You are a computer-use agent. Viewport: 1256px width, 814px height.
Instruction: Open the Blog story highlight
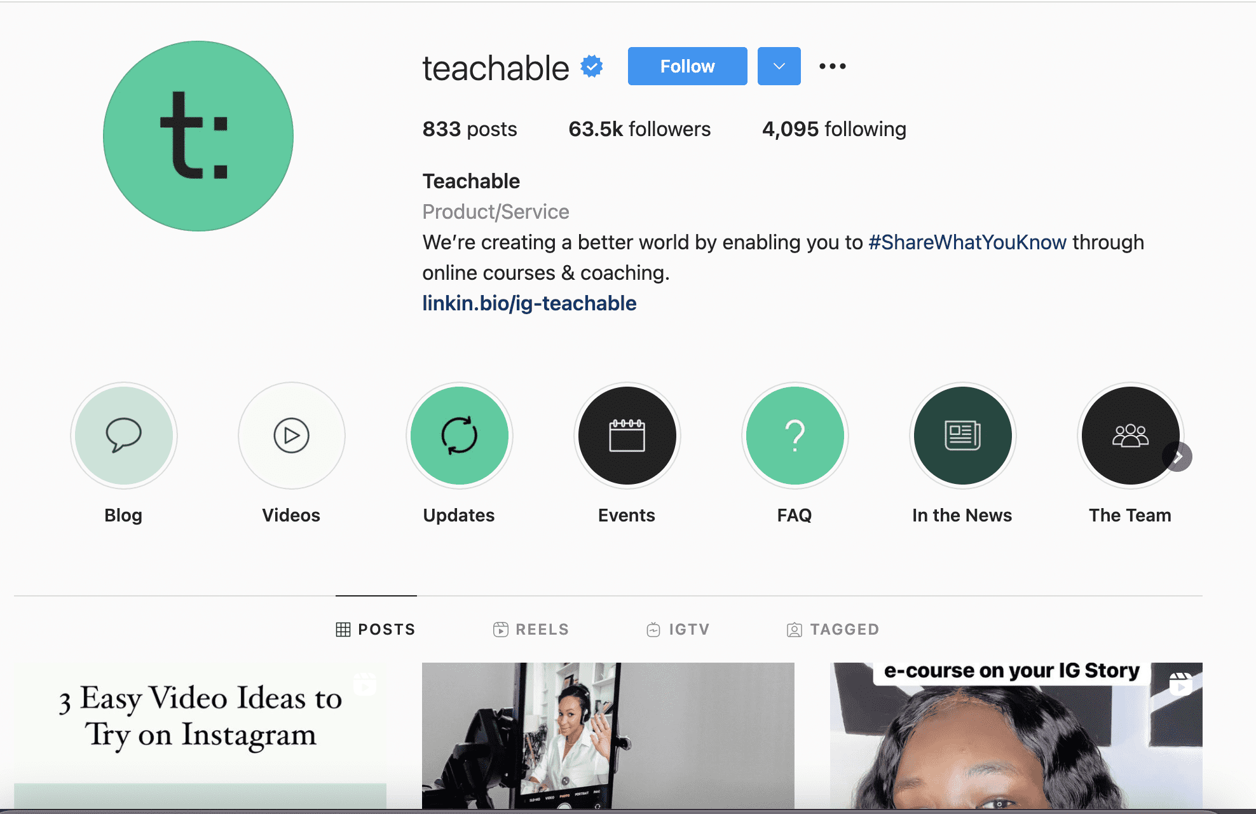[x=123, y=436]
